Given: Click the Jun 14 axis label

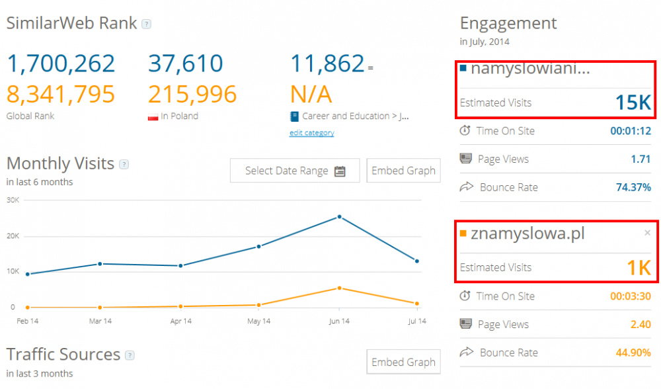Looking at the screenshot, I should tap(339, 321).
